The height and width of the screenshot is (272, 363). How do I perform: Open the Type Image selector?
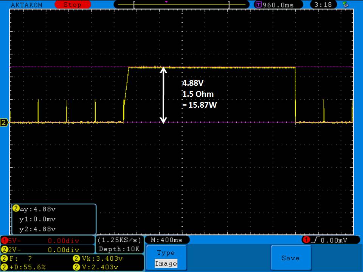click(x=166, y=258)
